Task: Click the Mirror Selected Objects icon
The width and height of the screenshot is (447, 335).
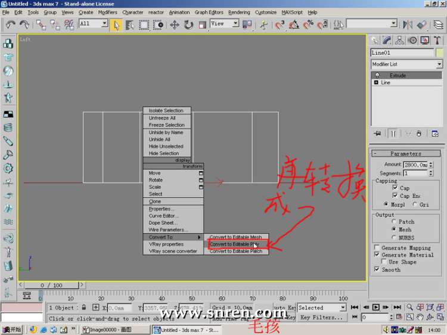Action: coord(408,25)
